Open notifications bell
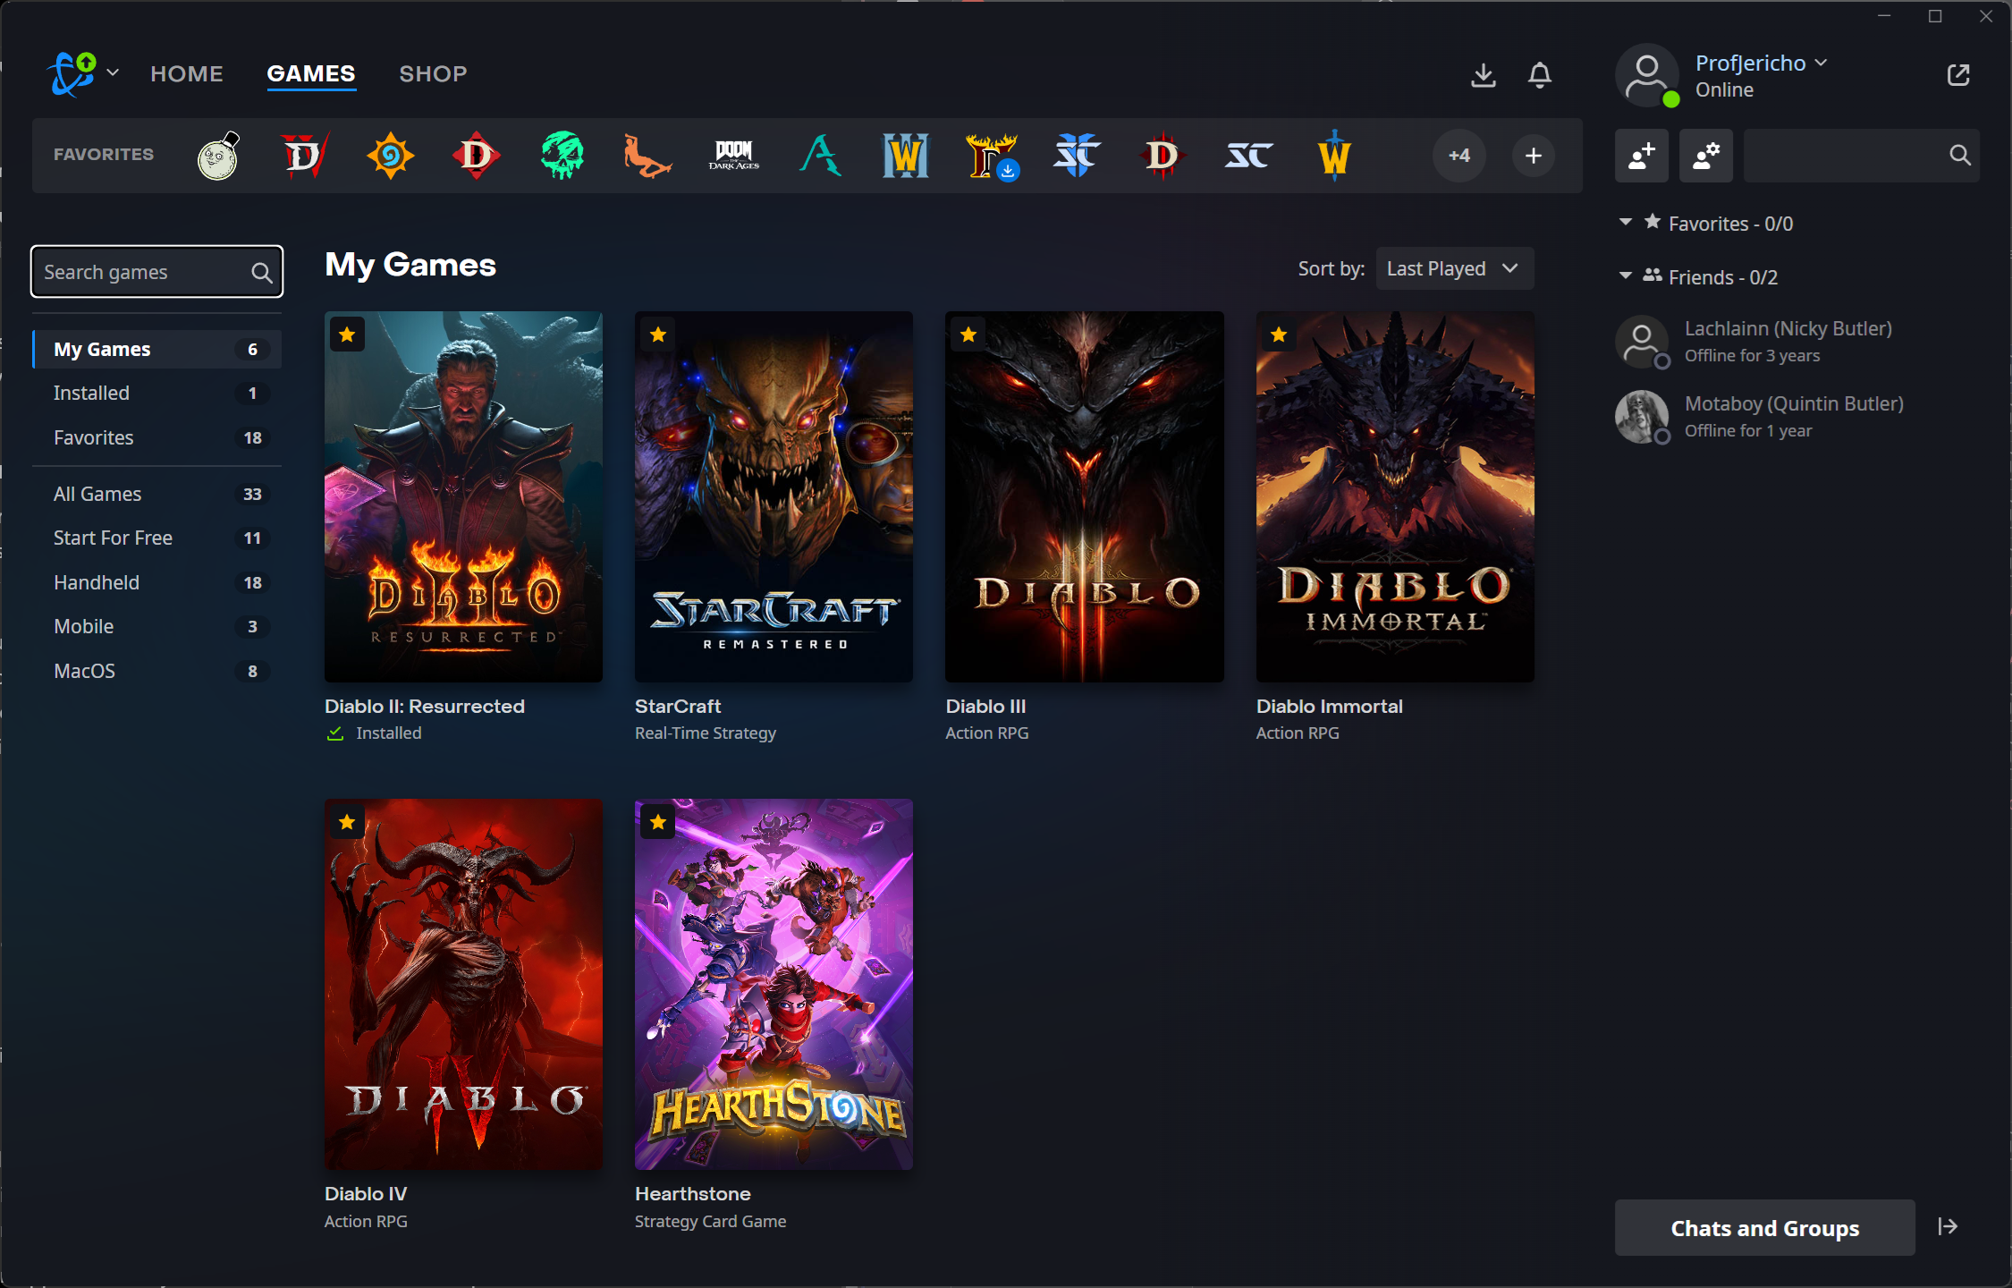The width and height of the screenshot is (2012, 1288). pos(1540,75)
